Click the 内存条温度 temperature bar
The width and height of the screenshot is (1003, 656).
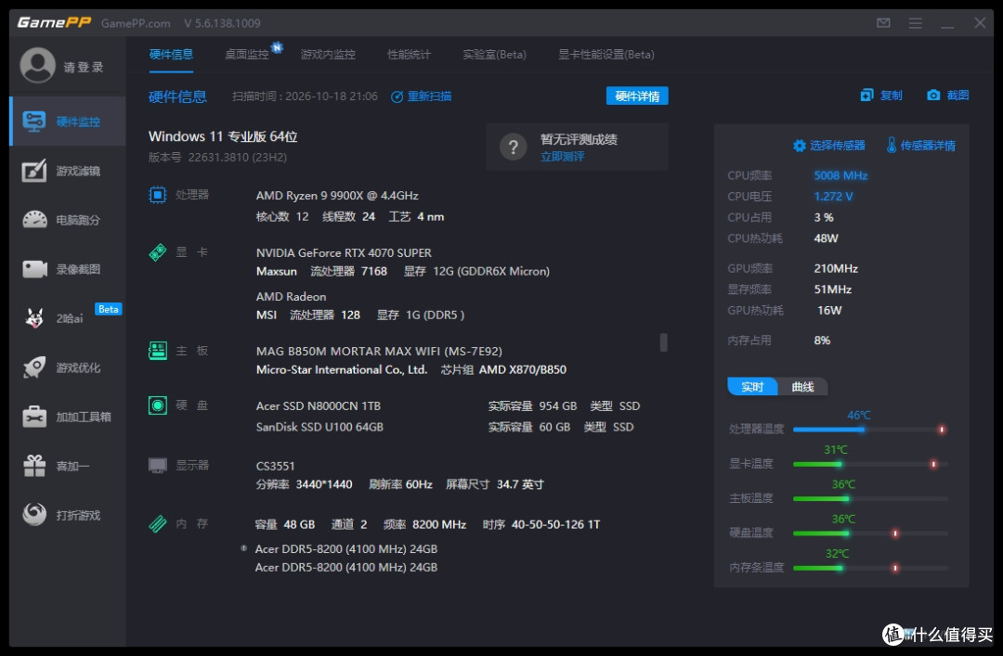click(870, 567)
